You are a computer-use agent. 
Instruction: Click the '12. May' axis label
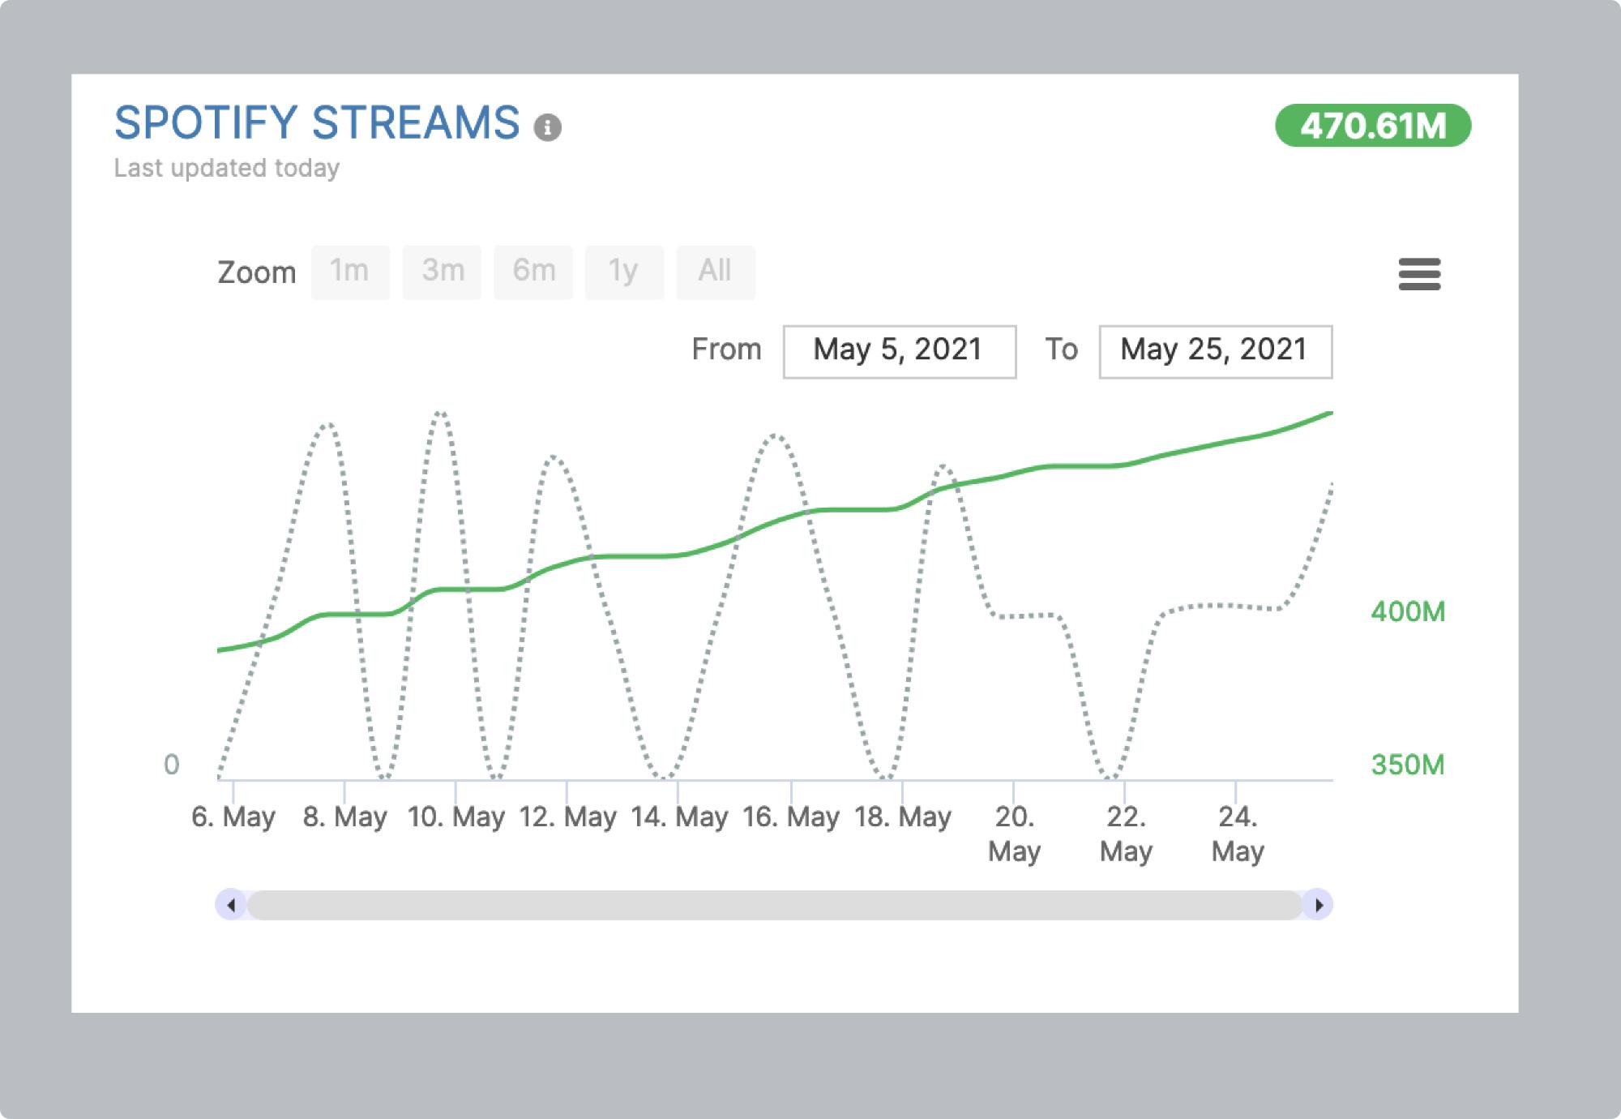pos(567,817)
